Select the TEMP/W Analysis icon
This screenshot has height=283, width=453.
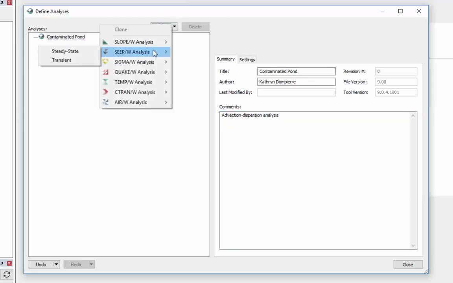[105, 82]
